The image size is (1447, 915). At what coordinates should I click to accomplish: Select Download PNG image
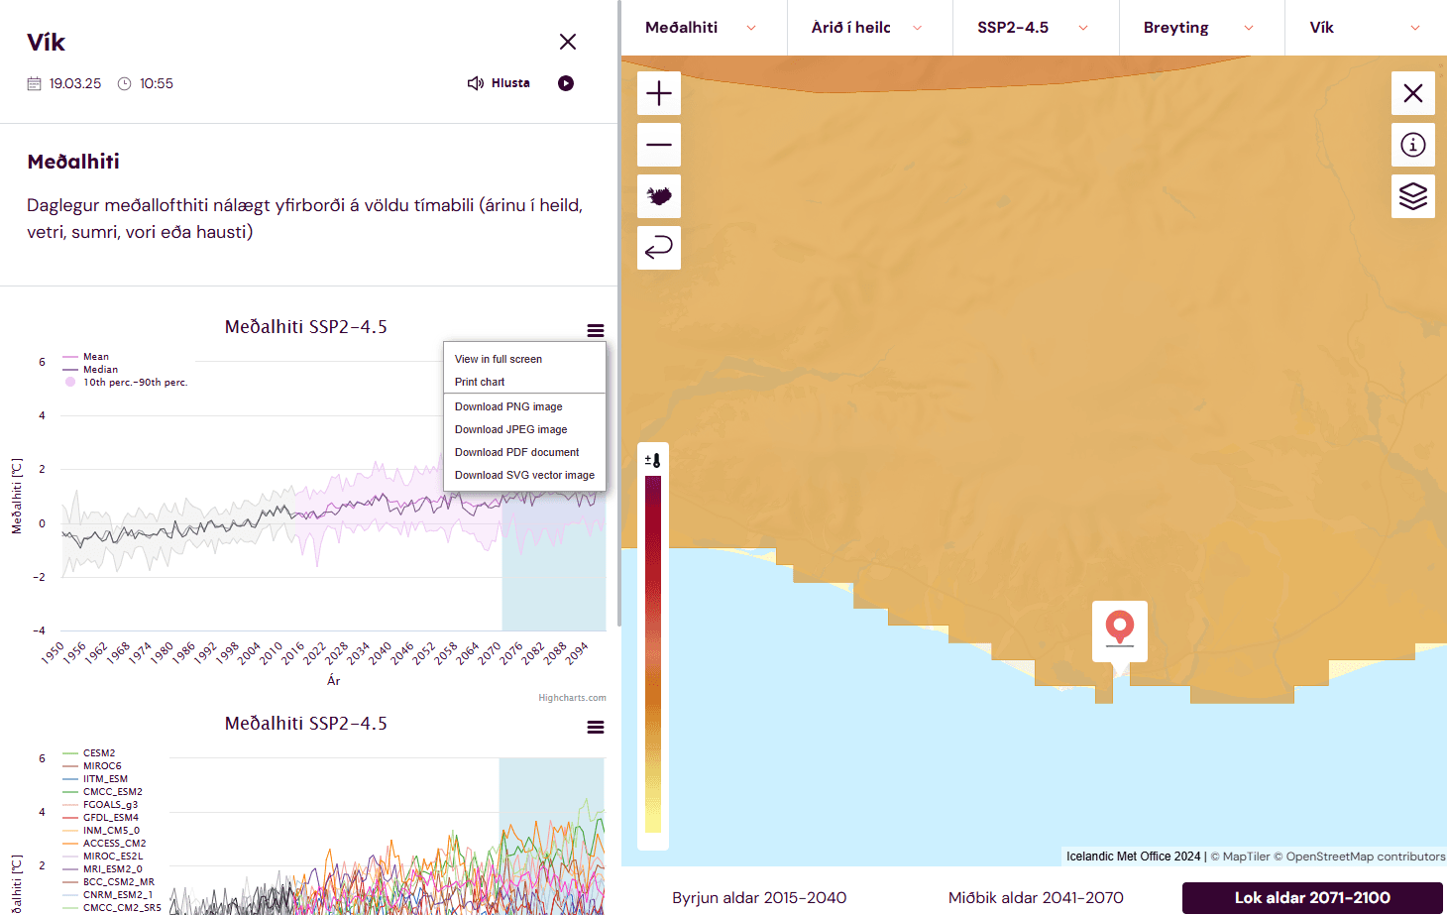(508, 406)
